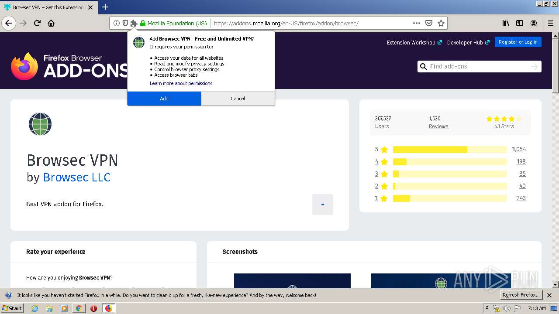Open the Extension Workshop link
The width and height of the screenshot is (559, 314).
tap(414, 42)
